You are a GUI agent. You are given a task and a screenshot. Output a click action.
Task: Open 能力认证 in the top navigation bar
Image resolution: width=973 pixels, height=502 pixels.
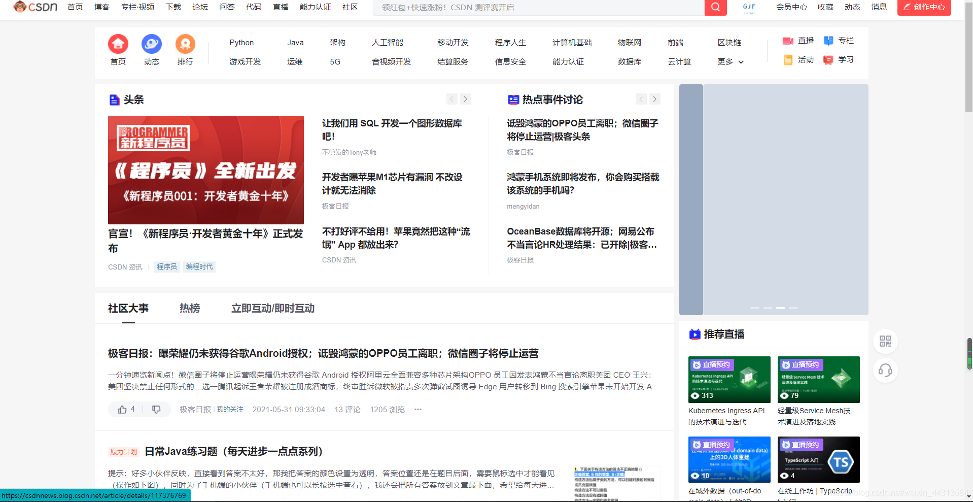[x=316, y=7]
